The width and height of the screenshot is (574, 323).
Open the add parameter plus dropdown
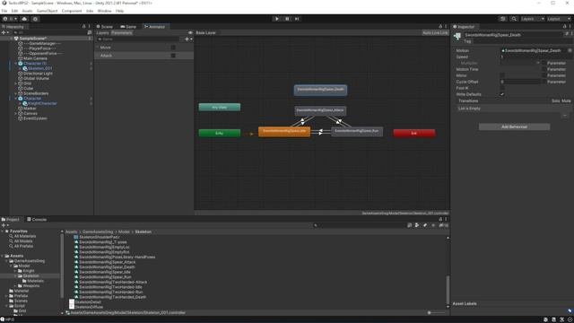tap(188, 39)
